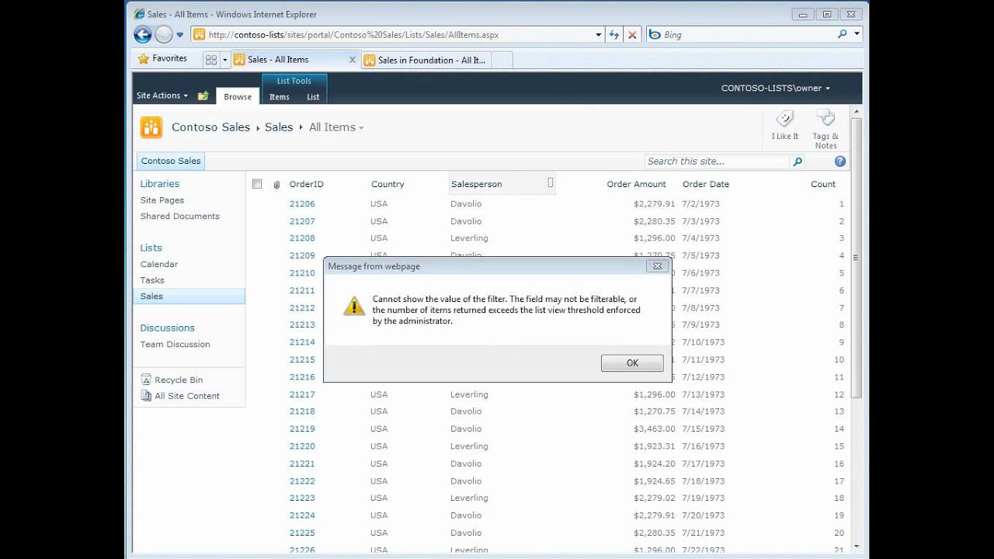Image resolution: width=994 pixels, height=559 pixels.
Task: Click the OK button in message dialog
Action: pos(632,363)
